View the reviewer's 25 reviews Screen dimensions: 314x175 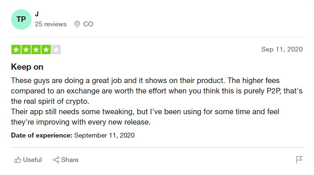pyautogui.click(x=51, y=24)
